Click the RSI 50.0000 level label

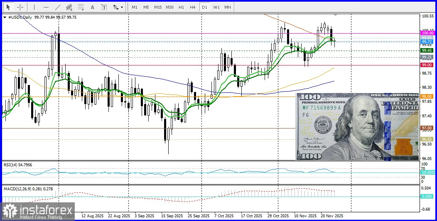[427, 172]
